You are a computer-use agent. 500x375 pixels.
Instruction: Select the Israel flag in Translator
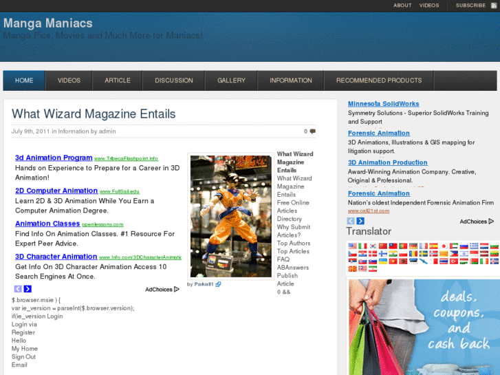point(464,254)
